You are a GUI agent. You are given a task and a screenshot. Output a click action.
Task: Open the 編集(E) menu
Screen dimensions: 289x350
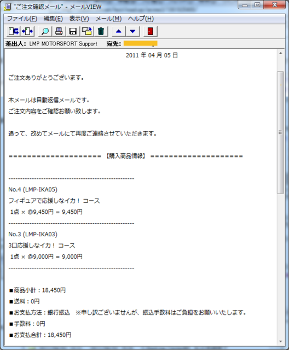point(53,19)
